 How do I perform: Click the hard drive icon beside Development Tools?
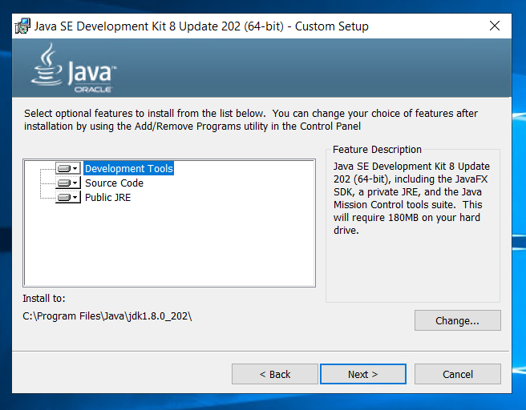(x=64, y=168)
